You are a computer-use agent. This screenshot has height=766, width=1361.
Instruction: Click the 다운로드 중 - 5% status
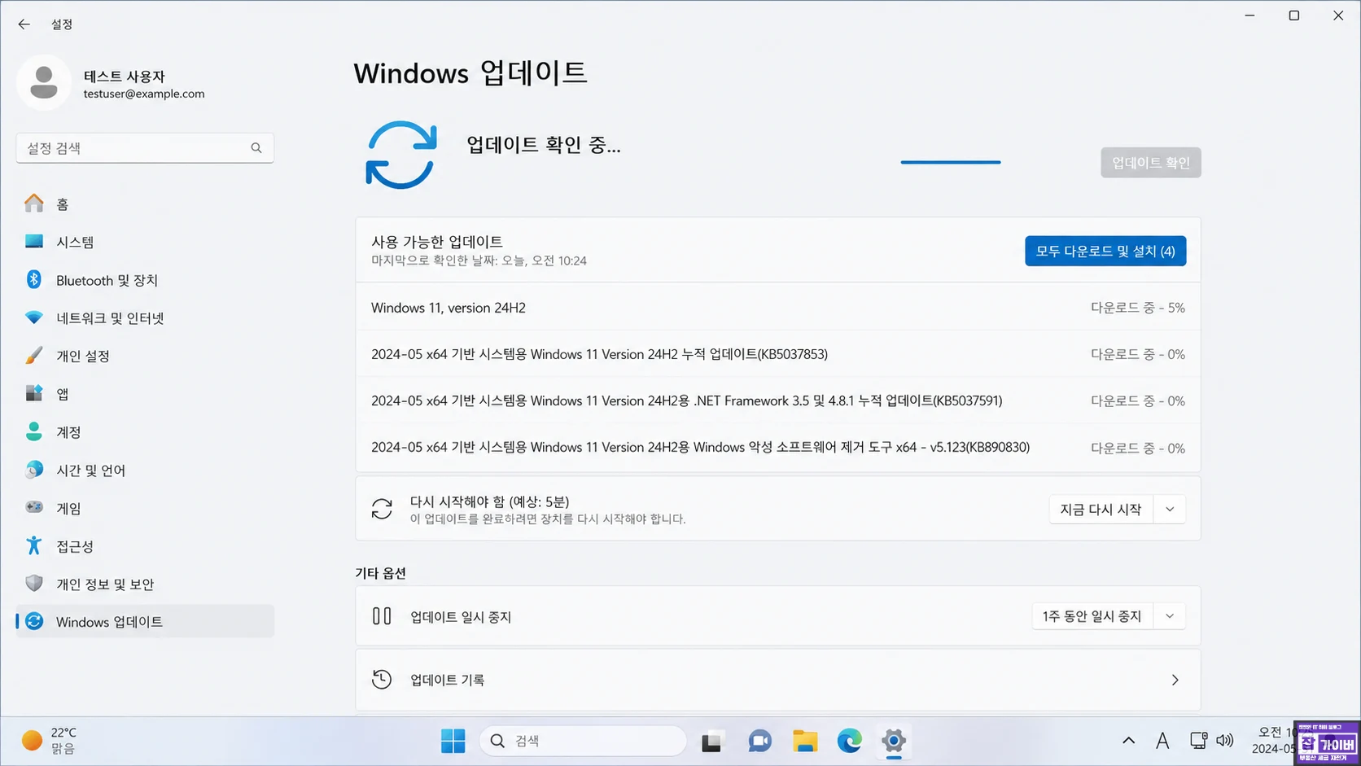tap(1137, 308)
